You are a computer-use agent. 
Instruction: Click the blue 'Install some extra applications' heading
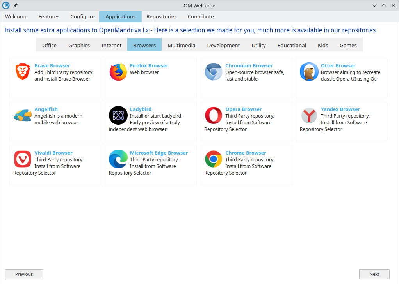(x=190, y=30)
